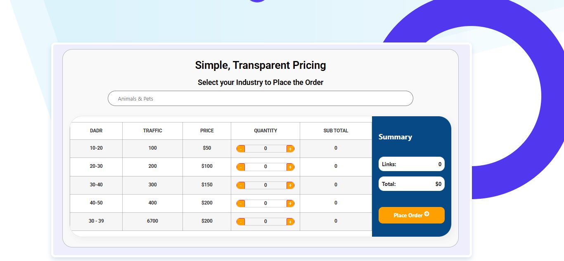Click minus button for the $100 row

pos(241,167)
